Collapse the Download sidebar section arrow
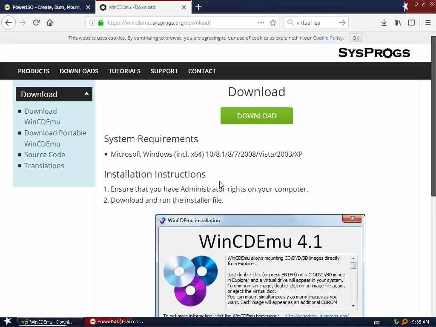This screenshot has height=327, width=436. point(86,94)
